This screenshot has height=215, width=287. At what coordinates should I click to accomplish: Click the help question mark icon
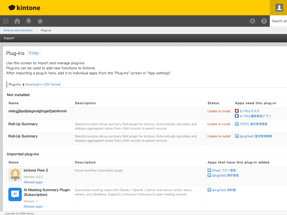pos(264,21)
